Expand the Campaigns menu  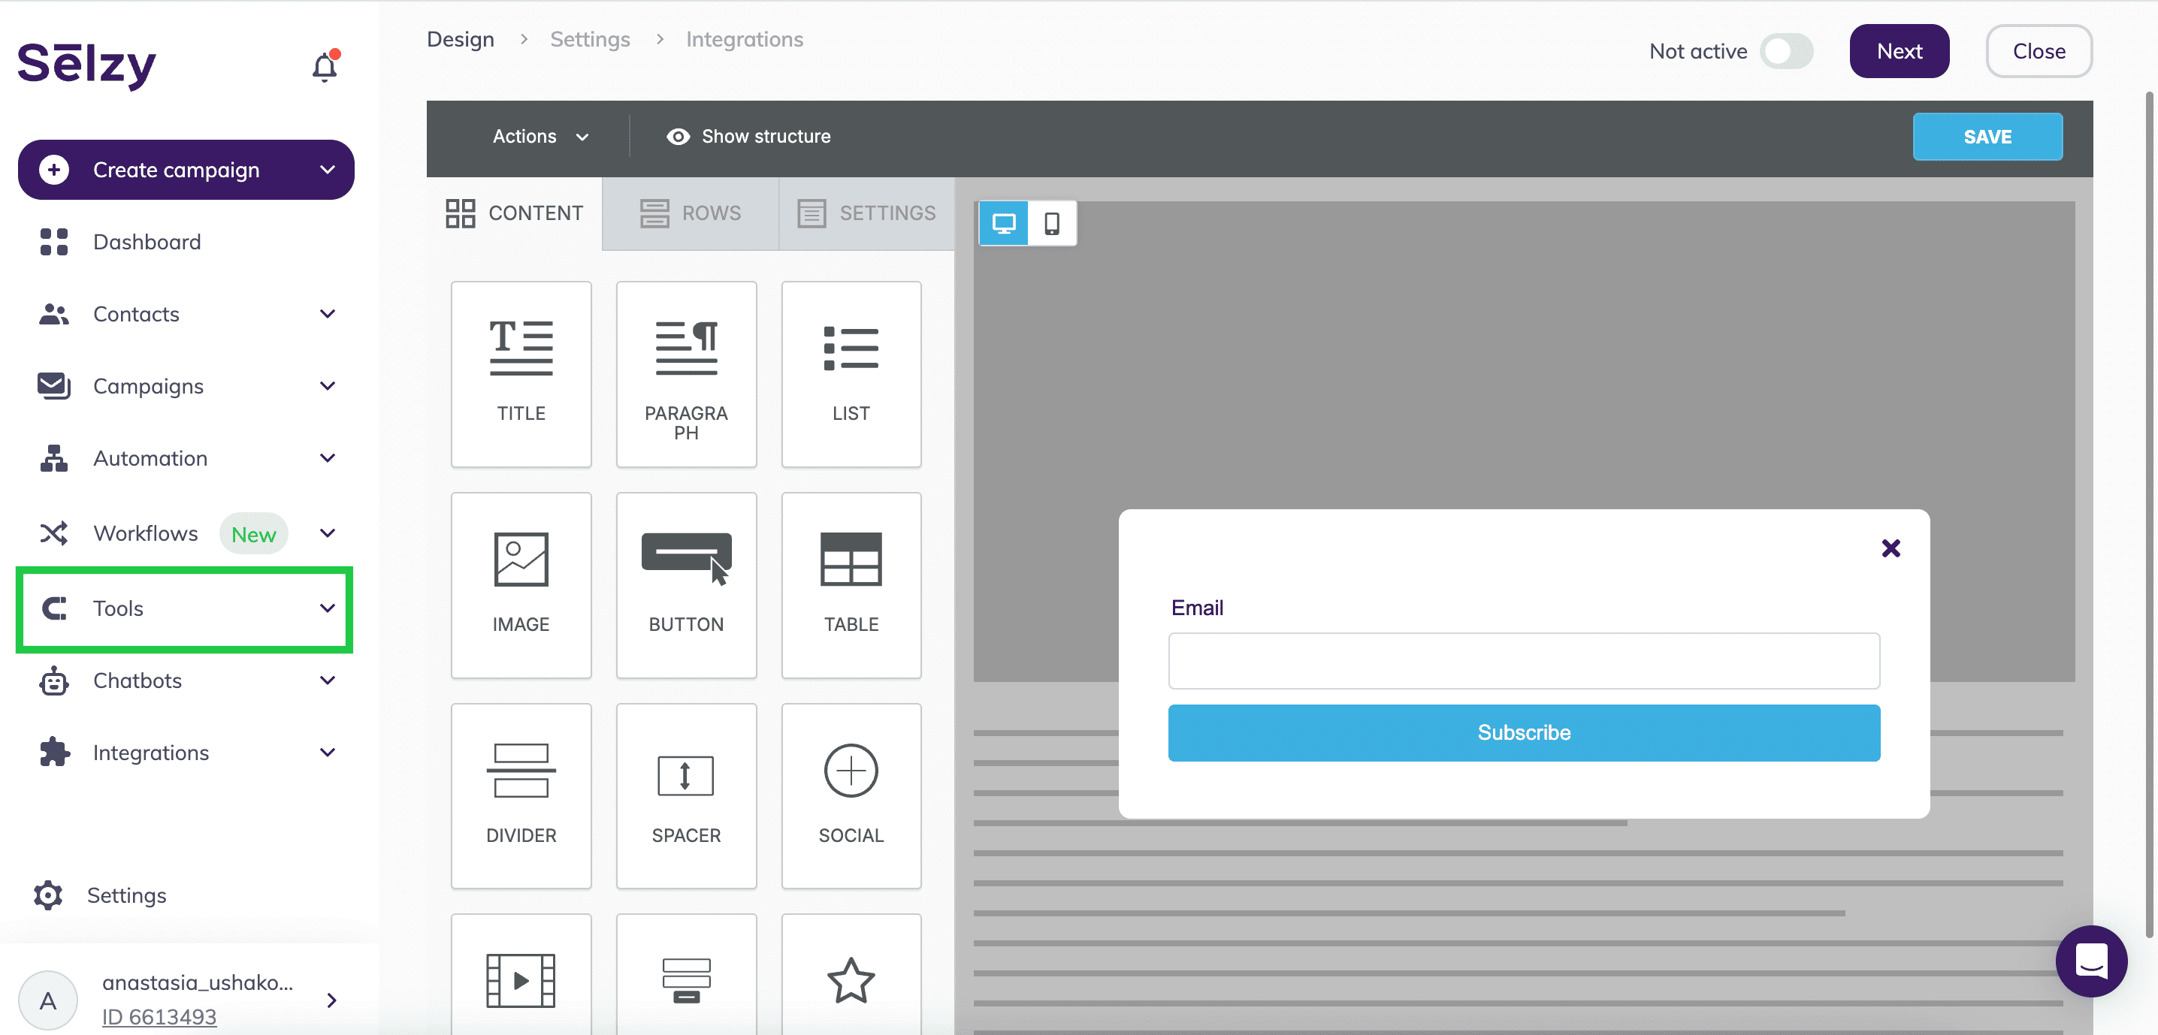tap(328, 386)
